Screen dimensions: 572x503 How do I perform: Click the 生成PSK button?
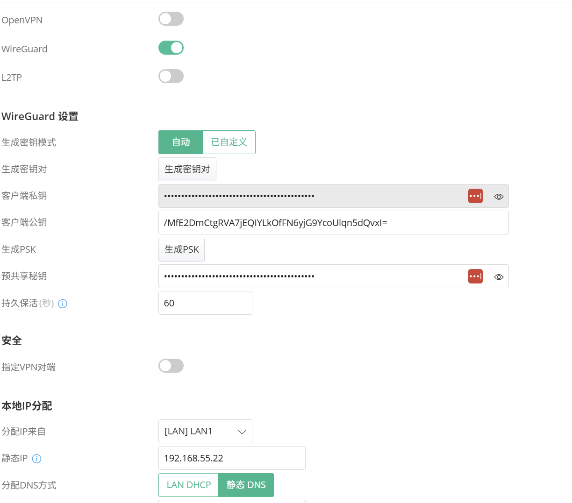181,249
